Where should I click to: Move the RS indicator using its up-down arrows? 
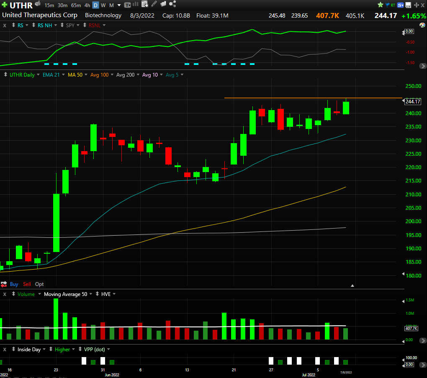coord(13,25)
